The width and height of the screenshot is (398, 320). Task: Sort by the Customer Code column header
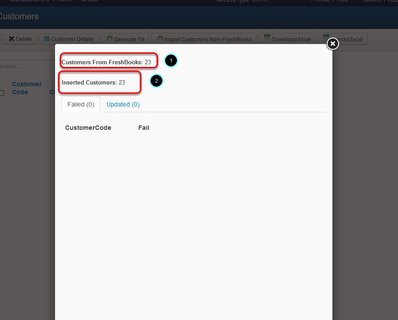(27, 88)
